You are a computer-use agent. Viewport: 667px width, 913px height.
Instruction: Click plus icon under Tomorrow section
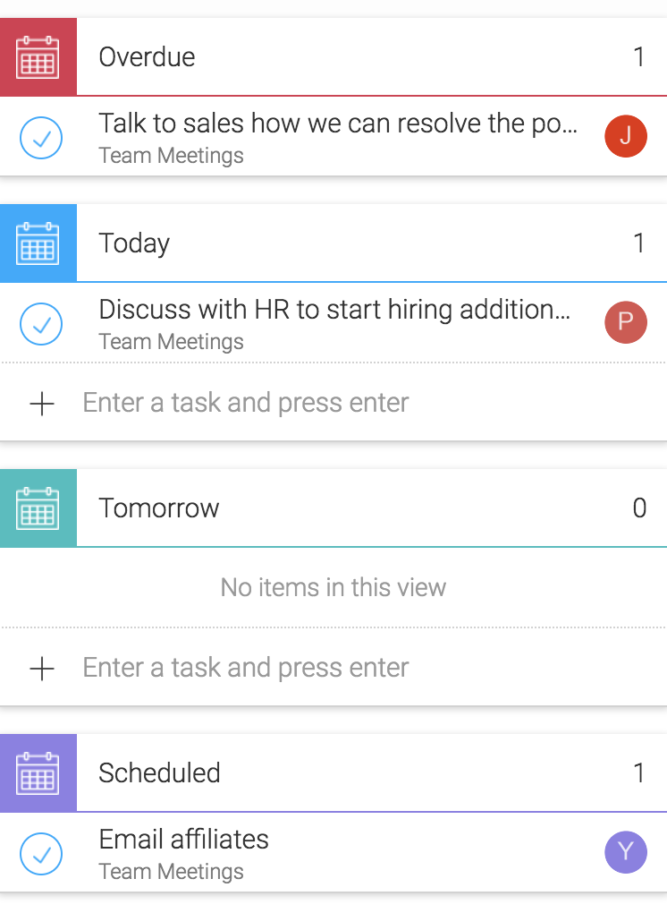[42, 669]
